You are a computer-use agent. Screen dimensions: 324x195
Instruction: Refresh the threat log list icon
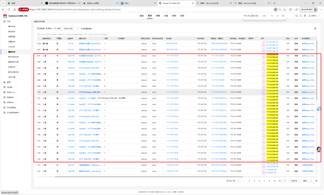55,28
